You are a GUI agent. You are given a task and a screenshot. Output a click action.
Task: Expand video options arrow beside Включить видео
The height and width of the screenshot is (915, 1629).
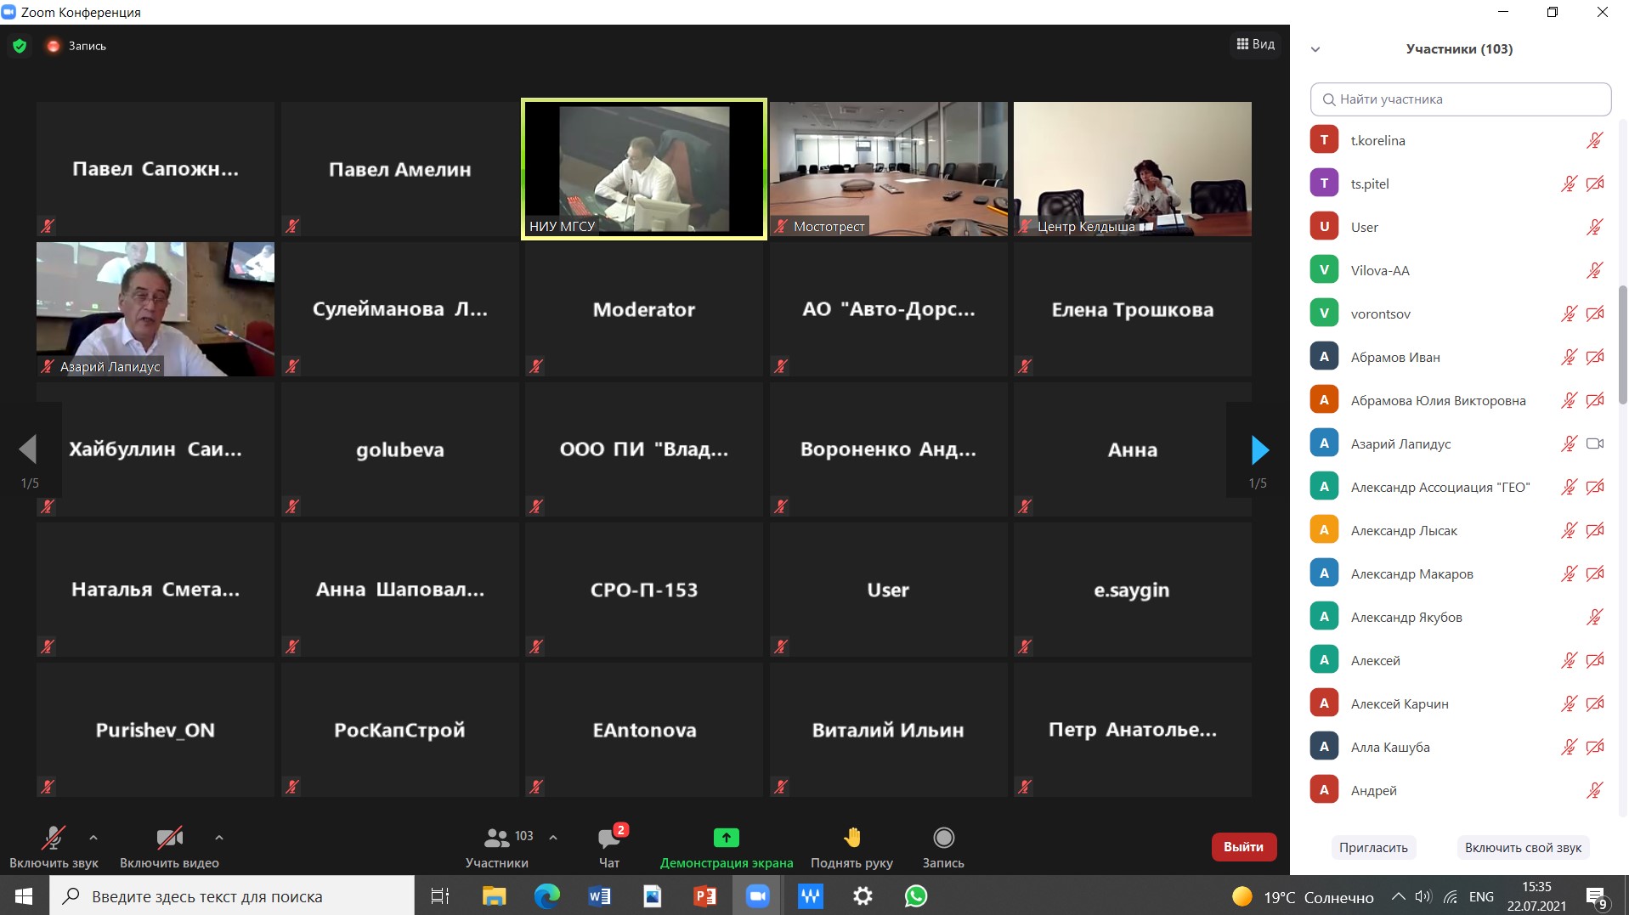pyautogui.click(x=219, y=838)
